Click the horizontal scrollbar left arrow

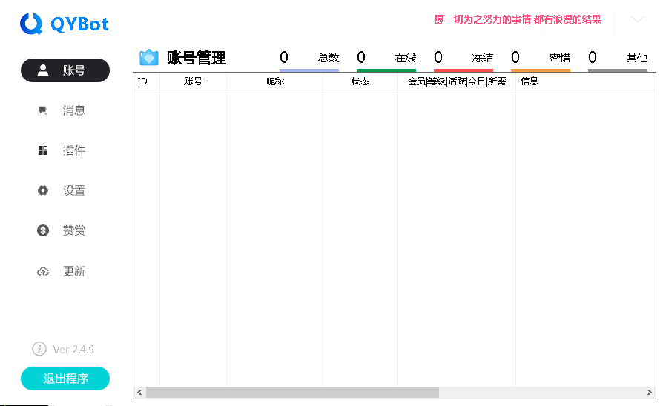(139, 393)
